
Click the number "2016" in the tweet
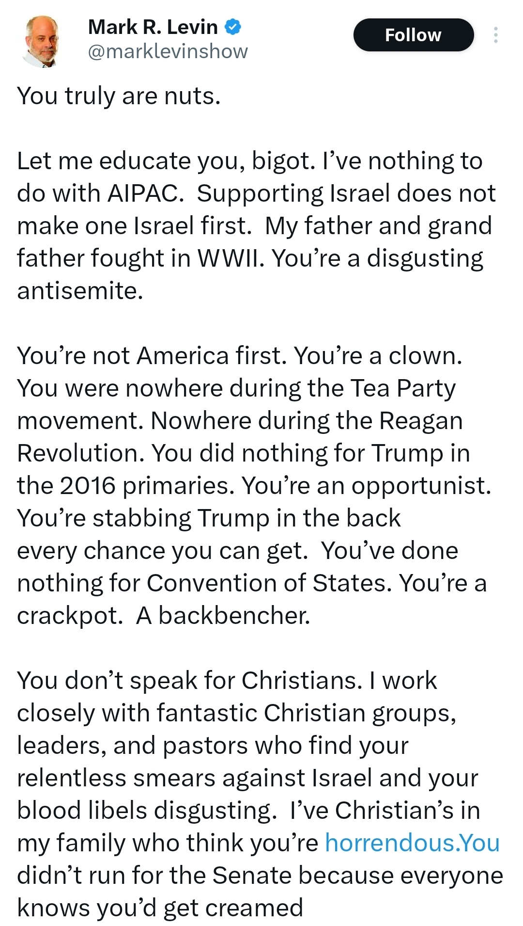(x=87, y=486)
